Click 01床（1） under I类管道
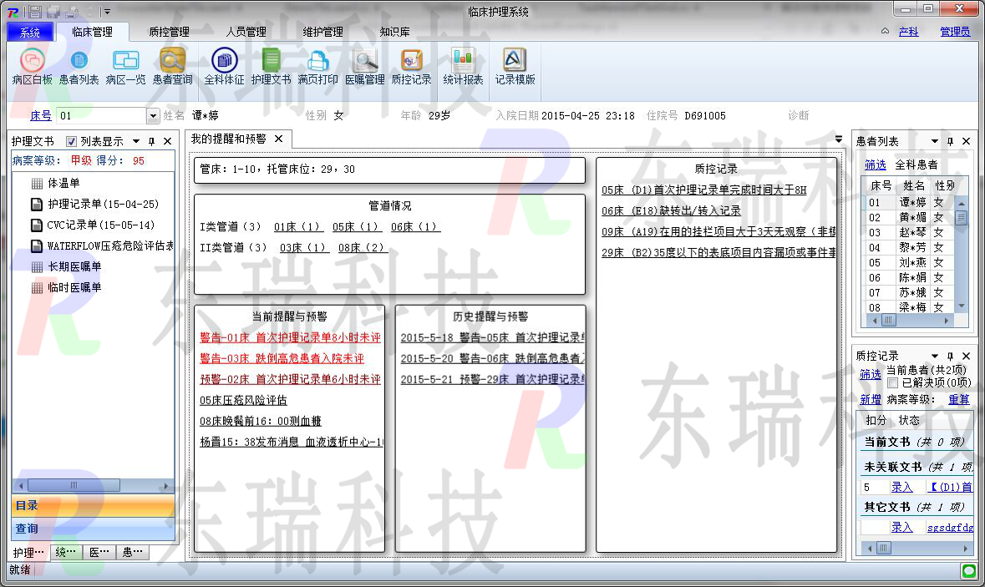The height and width of the screenshot is (587, 985). coord(297,226)
